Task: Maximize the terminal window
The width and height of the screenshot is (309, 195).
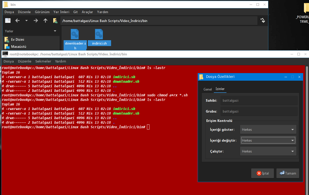Action: coord(299,54)
